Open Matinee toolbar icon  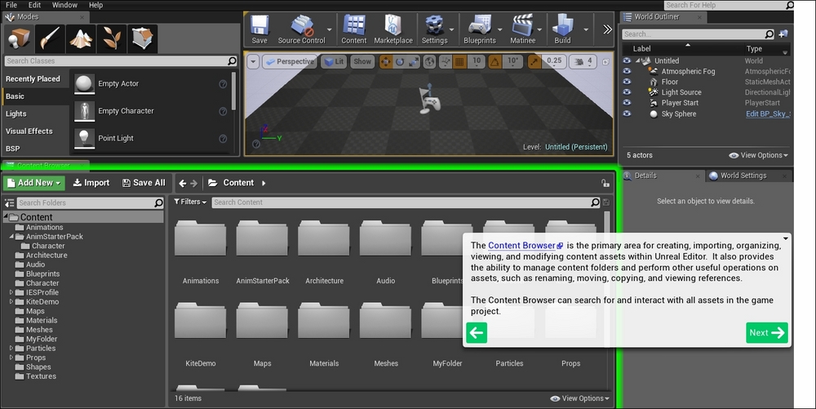(522, 29)
